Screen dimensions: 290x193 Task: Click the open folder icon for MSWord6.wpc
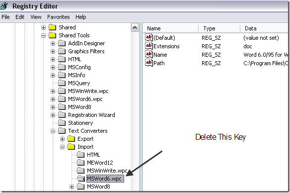point(81,179)
